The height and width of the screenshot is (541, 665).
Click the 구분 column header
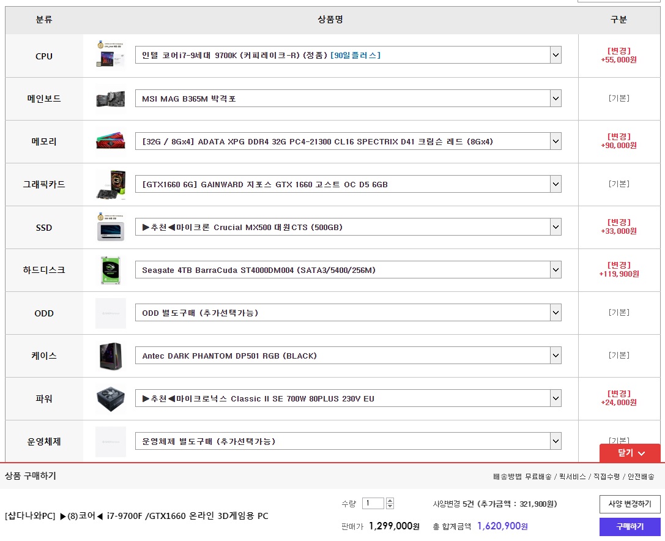tap(619, 20)
